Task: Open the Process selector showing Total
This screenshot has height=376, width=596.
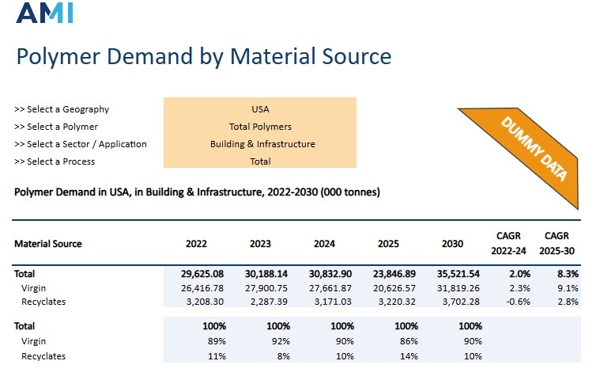Action: (x=259, y=161)
